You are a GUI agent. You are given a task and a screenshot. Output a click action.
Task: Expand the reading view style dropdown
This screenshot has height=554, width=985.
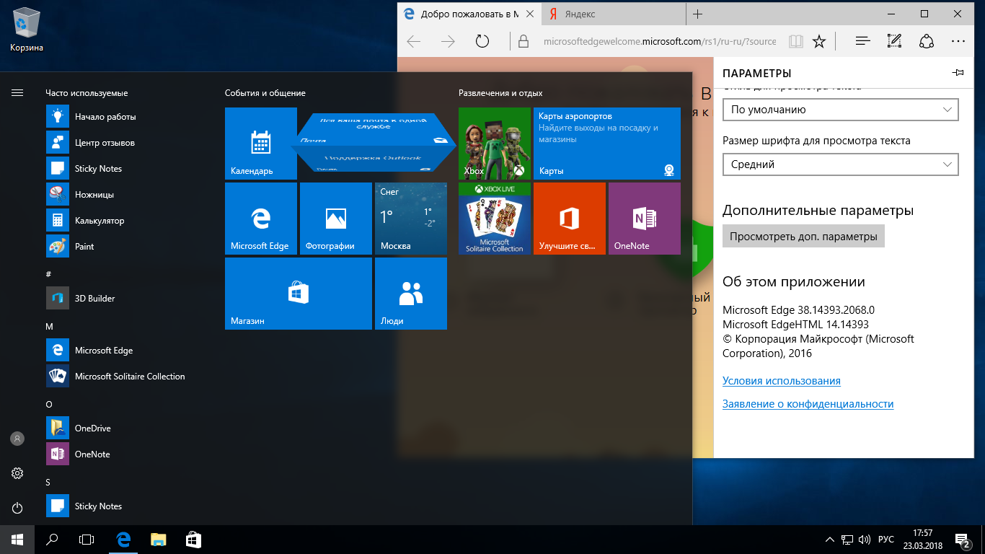click(840, 110)
